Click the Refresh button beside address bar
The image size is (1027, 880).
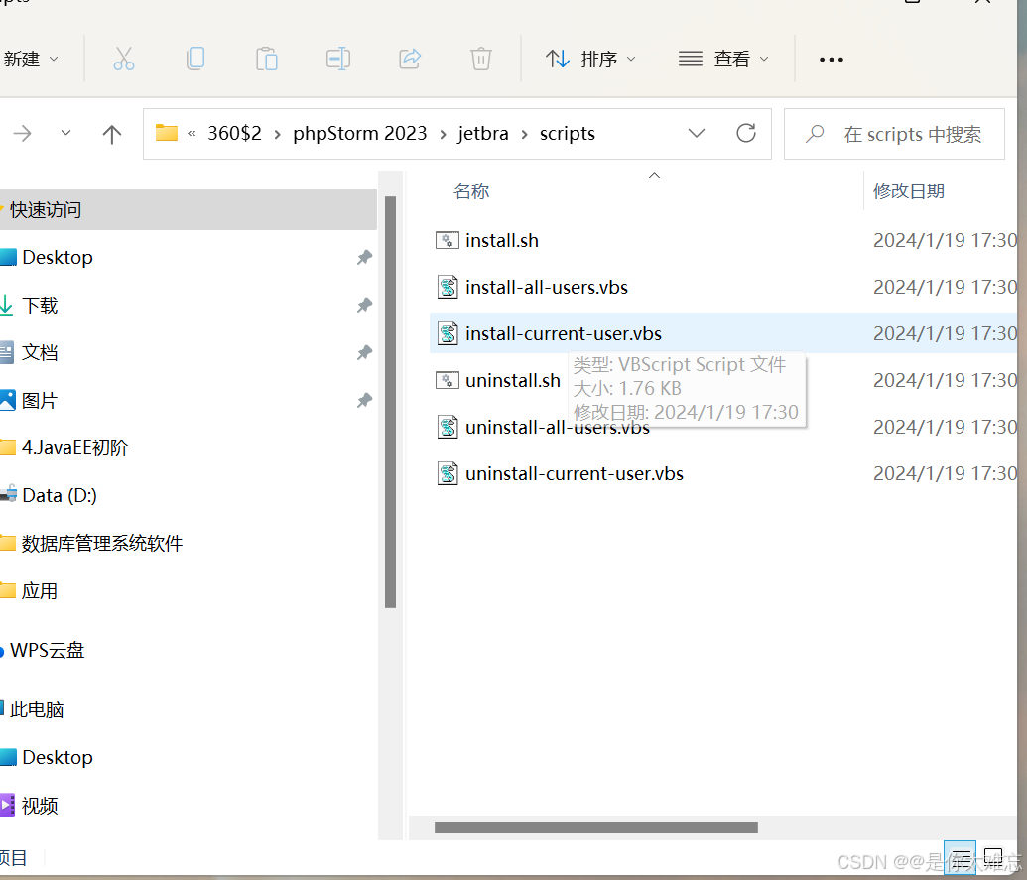click(x=746, y=134)
